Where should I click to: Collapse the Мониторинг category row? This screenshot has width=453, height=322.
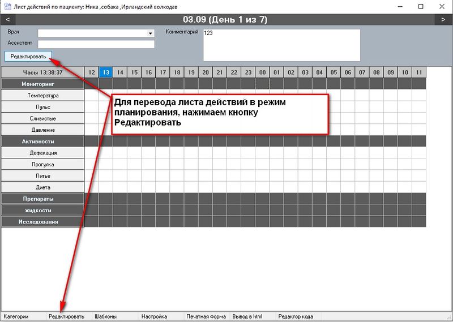tap(42, 84)
